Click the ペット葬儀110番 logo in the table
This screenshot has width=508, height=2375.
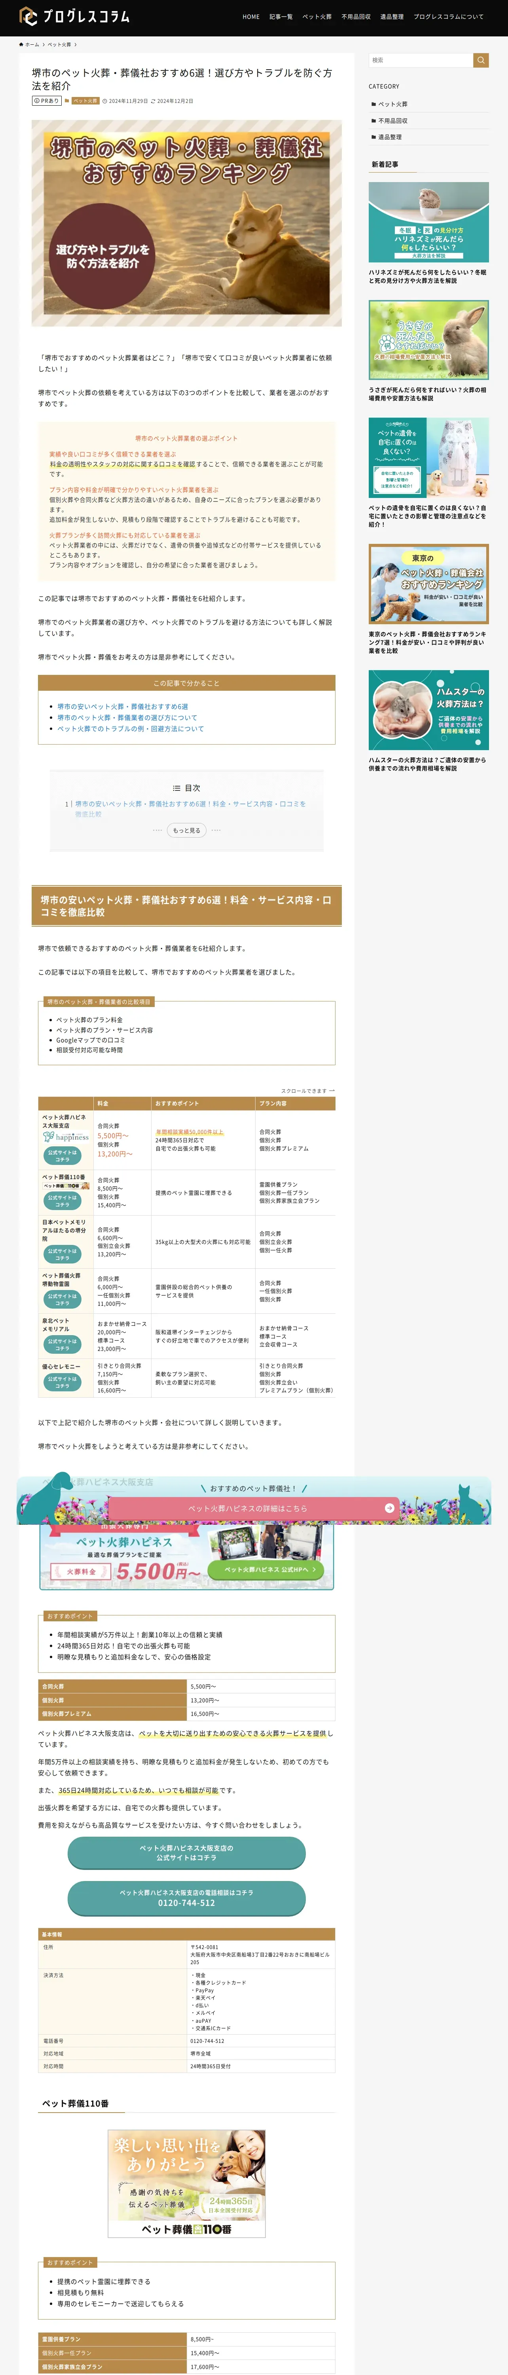tap(65, 1186)
